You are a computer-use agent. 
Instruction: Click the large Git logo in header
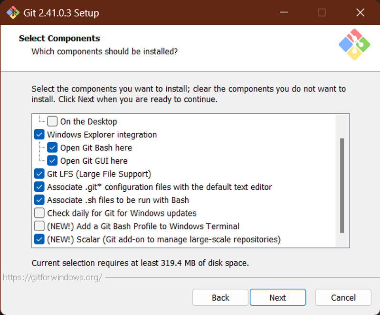click(x=354, y=45)
